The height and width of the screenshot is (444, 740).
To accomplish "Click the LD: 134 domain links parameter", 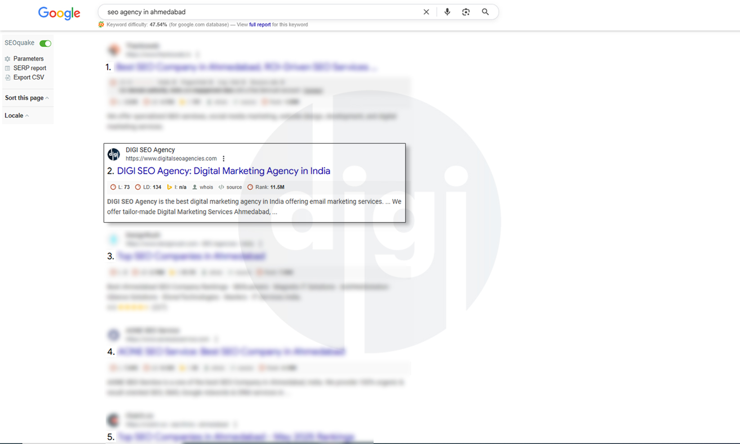I will 148,187.
